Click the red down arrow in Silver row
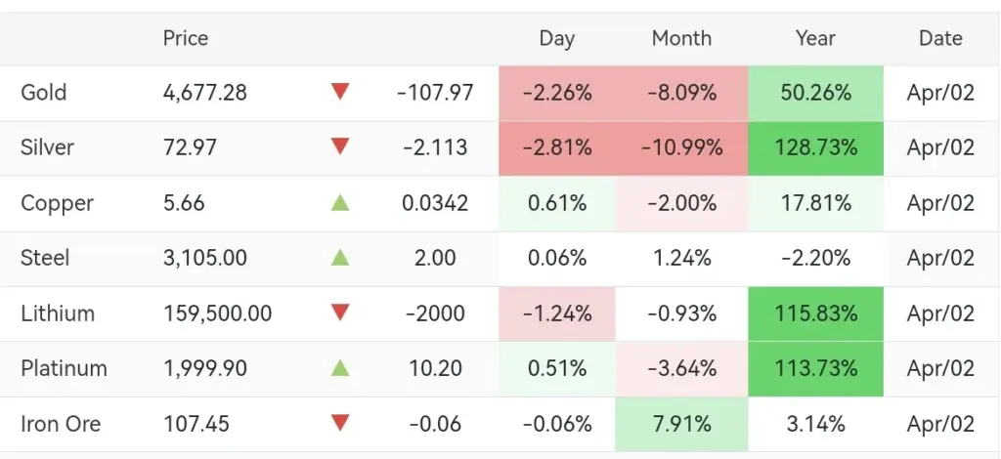Screen dimensions: 1001x459 (x=340, y=147)
